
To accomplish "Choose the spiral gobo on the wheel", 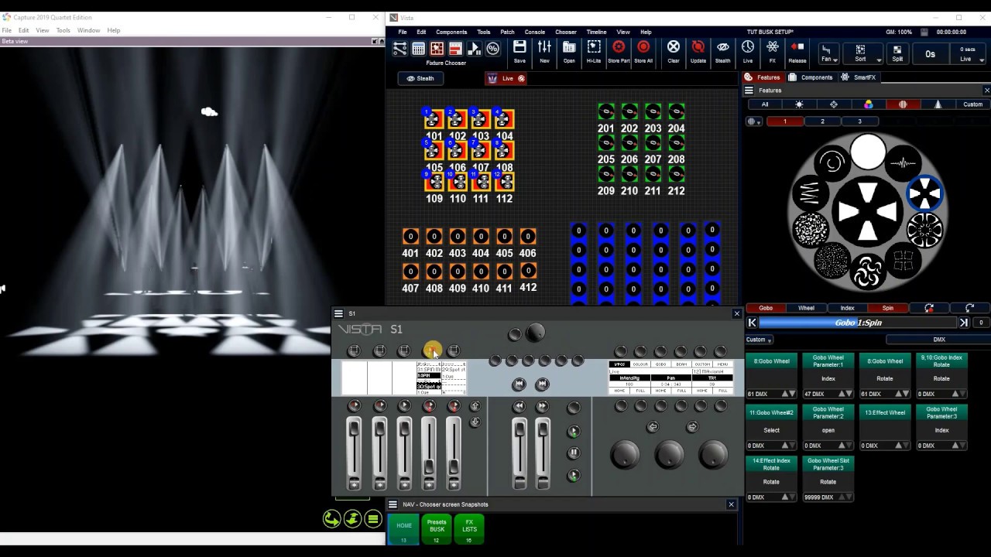I will tap(832, 162).
